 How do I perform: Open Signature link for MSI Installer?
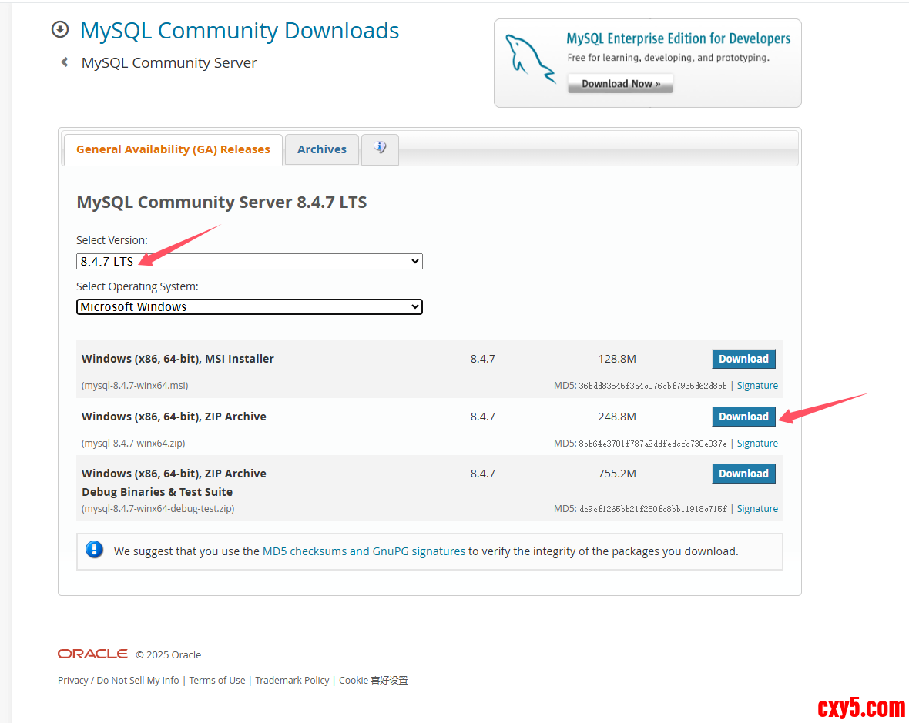coord(757,385)
